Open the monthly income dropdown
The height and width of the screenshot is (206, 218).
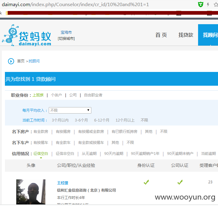click(x=70, y=110)
